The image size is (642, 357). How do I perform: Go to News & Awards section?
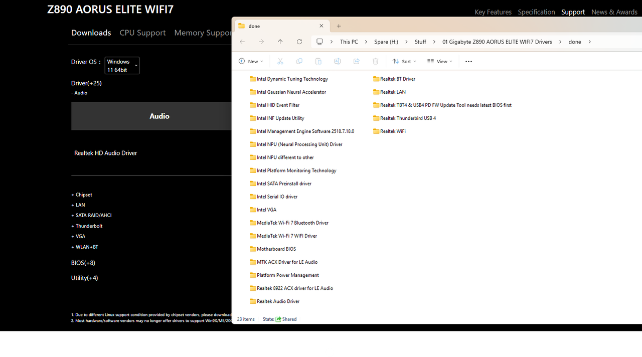[x=614, y=12]
